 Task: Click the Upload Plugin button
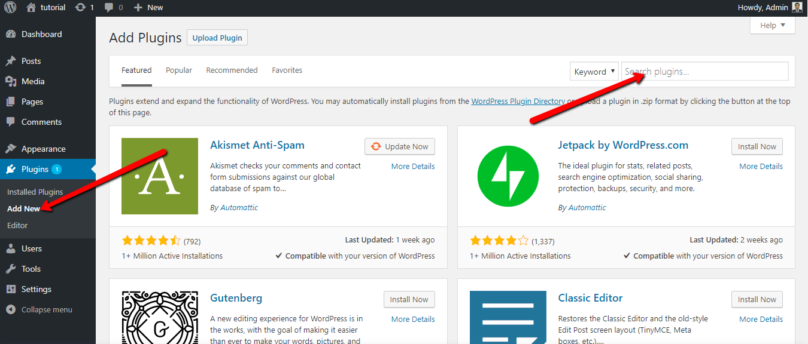(217, 38)
